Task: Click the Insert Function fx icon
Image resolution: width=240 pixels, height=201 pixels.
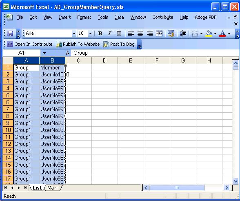Action: pos(68,53)
